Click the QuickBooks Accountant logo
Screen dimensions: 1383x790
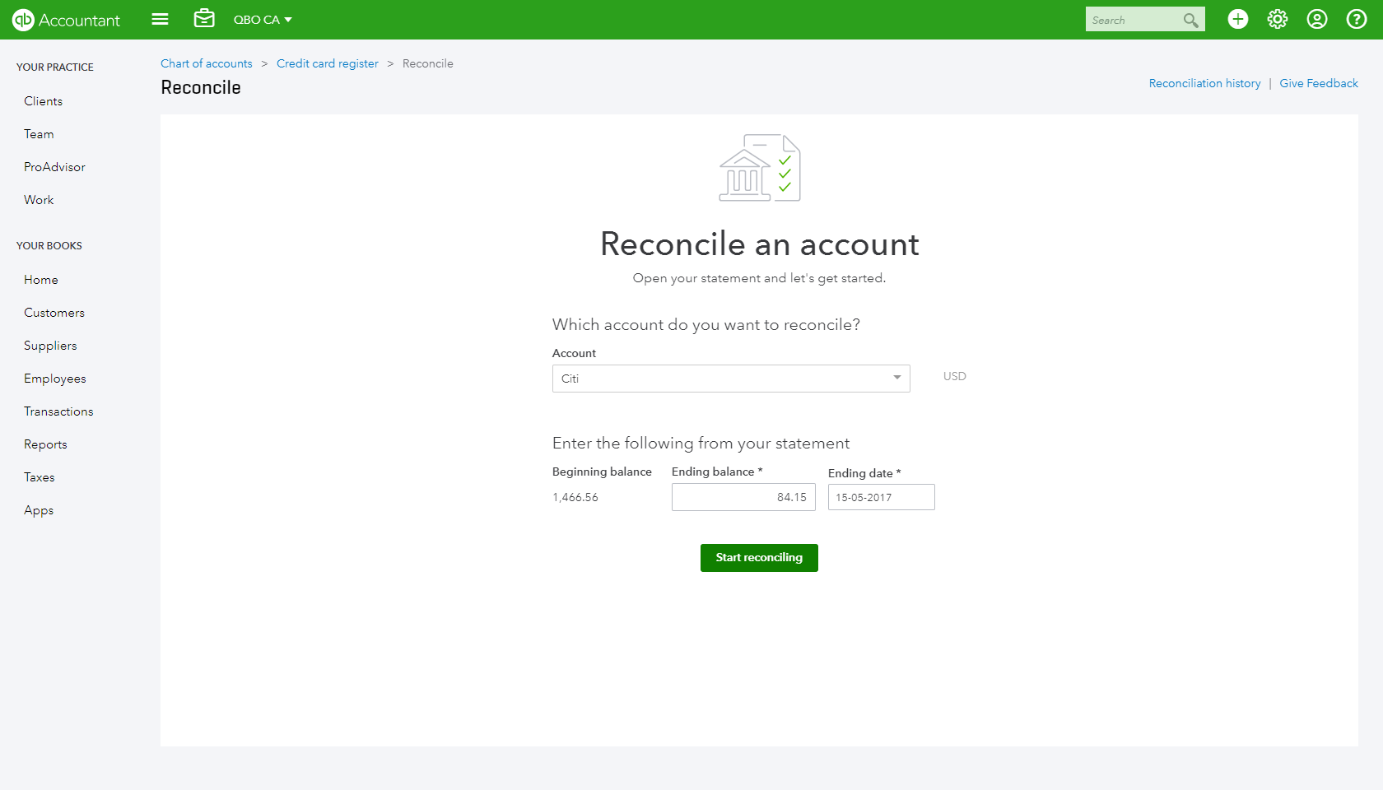[x=66, y=20]
